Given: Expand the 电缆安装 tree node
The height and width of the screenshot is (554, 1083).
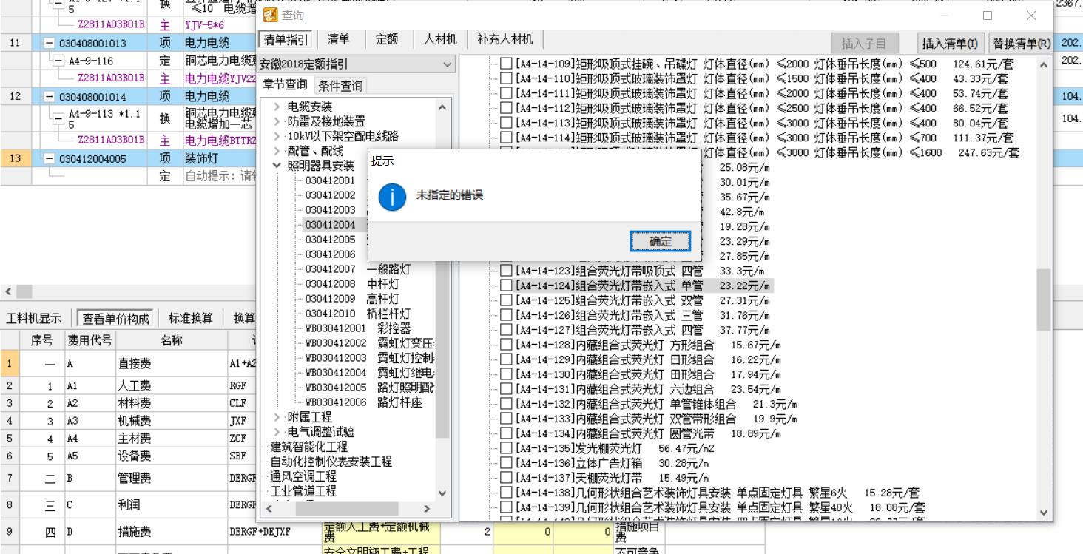Looking at the screenshot, I should [x=277, y=107].
